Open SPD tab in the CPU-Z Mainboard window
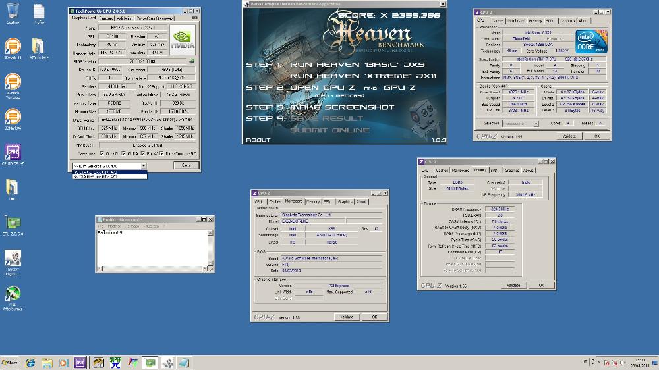The width and height of the screenshot is (659, 370). (327, 201)
